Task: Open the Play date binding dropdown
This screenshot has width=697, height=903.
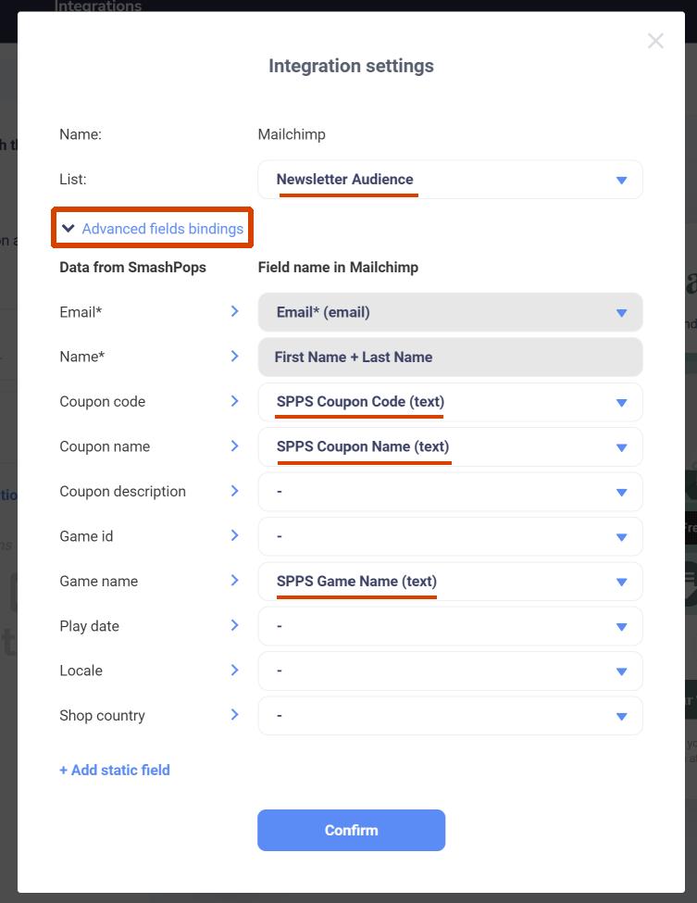Action: pyautogui.click(x=450, y=626)
